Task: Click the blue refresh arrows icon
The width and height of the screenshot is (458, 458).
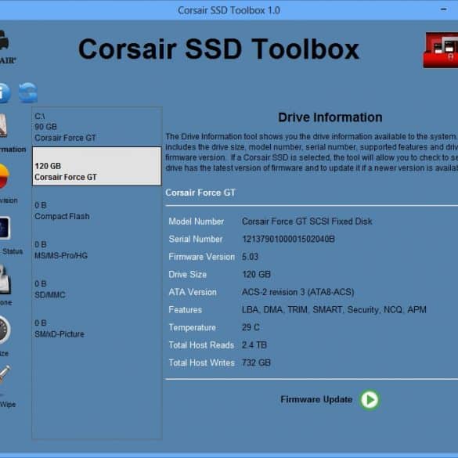Action: click(x=28, y=93)
